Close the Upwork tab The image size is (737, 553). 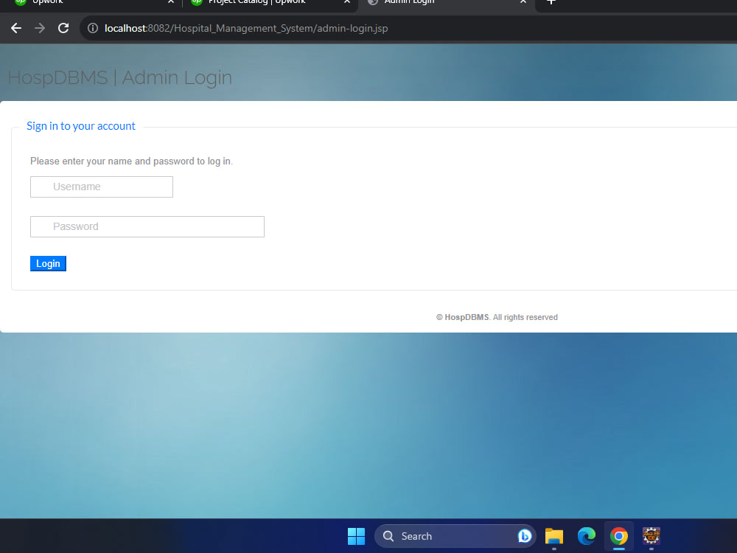click(171, 2)
